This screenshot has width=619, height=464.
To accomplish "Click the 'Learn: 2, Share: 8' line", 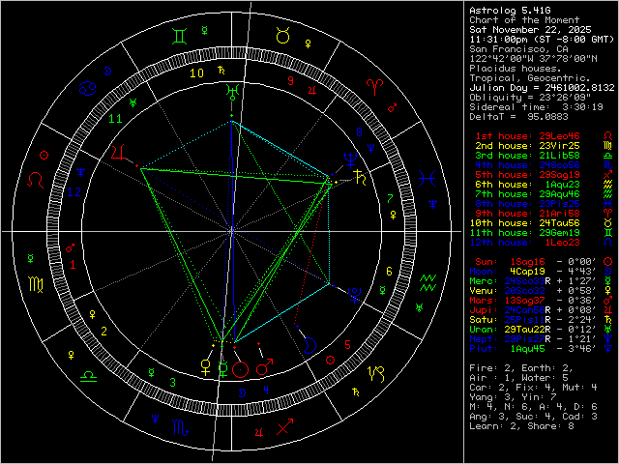I will point(521,426).
